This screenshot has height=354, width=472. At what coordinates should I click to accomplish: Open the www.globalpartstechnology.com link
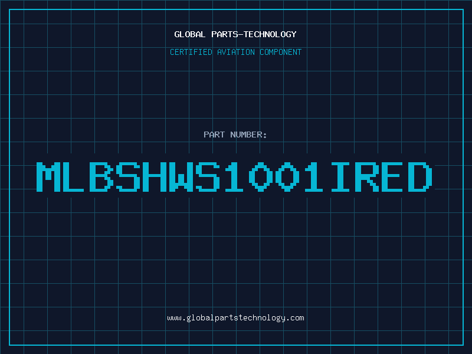click(235, 318)
